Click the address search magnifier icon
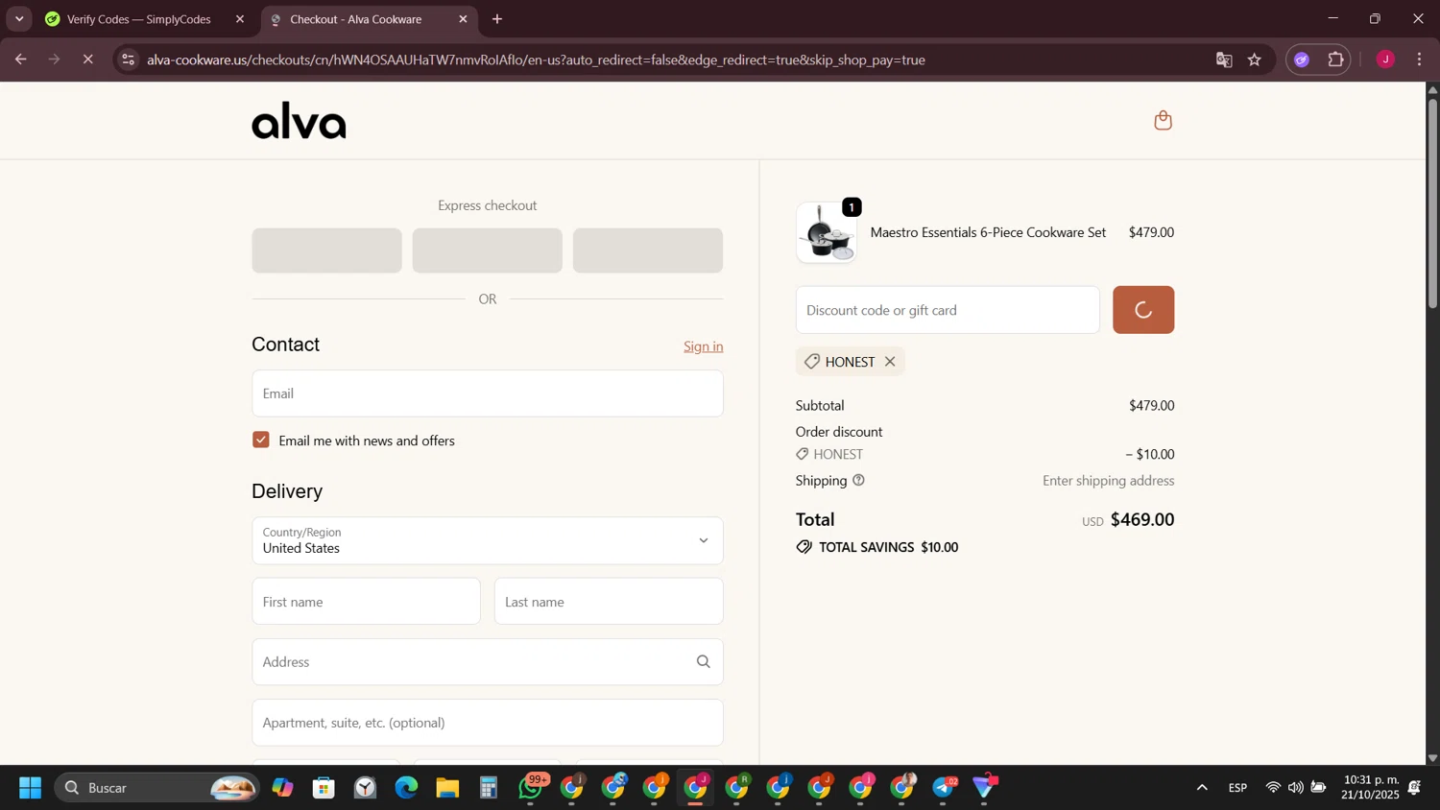The image size is (1440, 810). [x=703, y=662]
